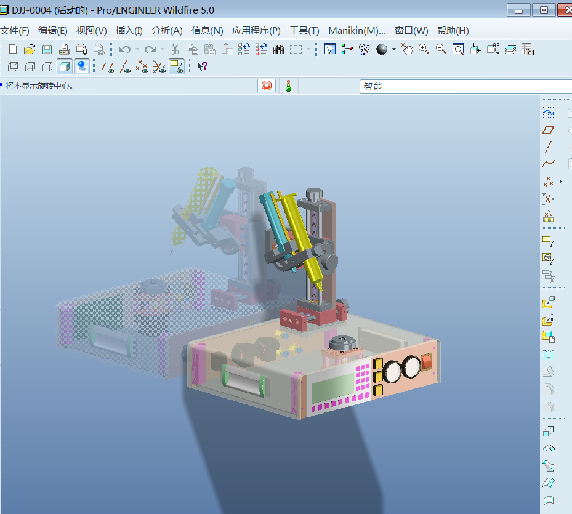Viewport: 572px width, 514px height.
Task: Select the Datum Axis tool
Action: [x=547, y=147]
